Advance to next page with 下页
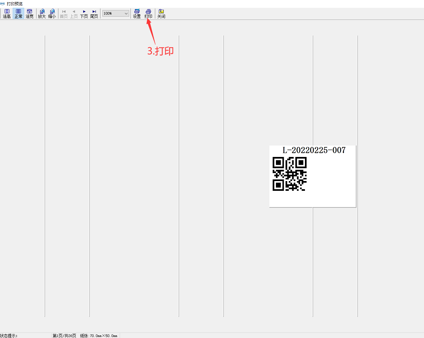This screenshot has width=424, height=338. pyautogui.click(x=84, y=14)
